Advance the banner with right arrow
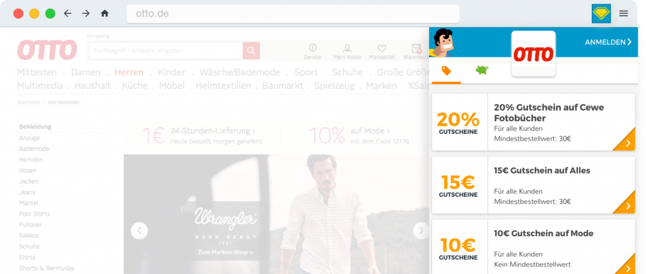 (x=421, y=230)
